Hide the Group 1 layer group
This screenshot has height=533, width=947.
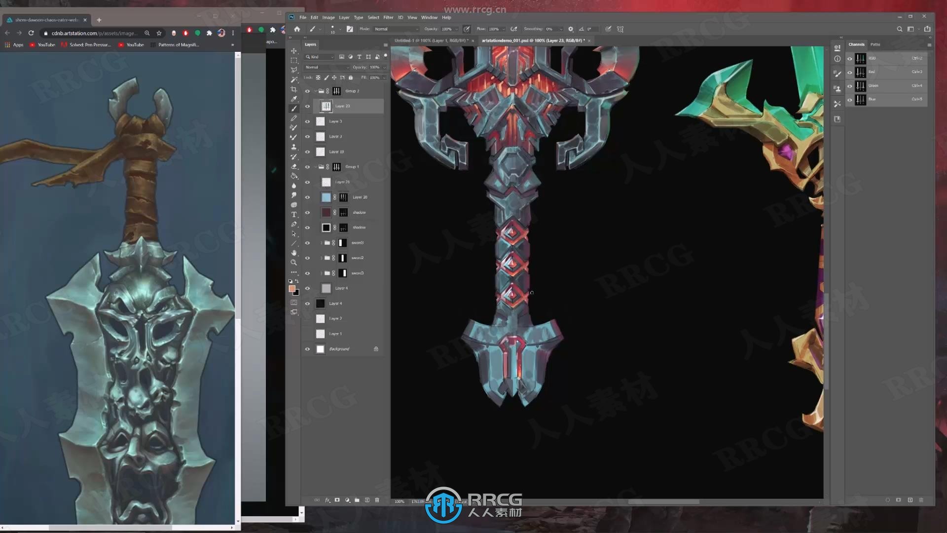point(307,167)
